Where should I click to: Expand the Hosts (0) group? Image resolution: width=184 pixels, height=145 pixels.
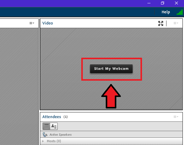coord(43,141)
